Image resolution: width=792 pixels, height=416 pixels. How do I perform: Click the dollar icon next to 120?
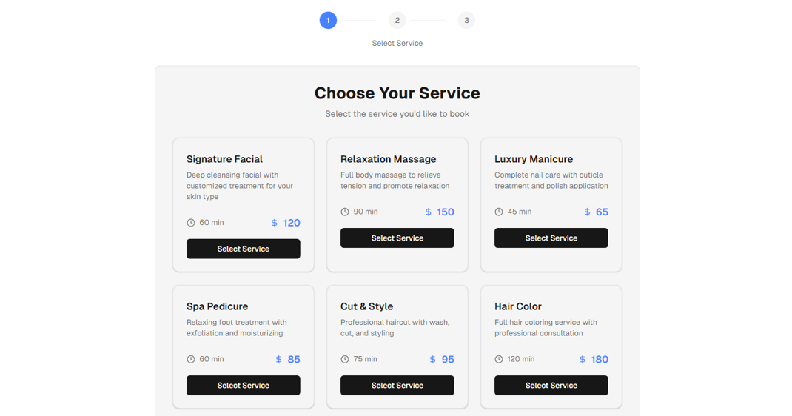coord(275,223)
